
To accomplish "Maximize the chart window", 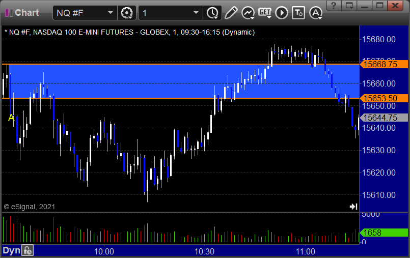I will (x=379, y=6).
